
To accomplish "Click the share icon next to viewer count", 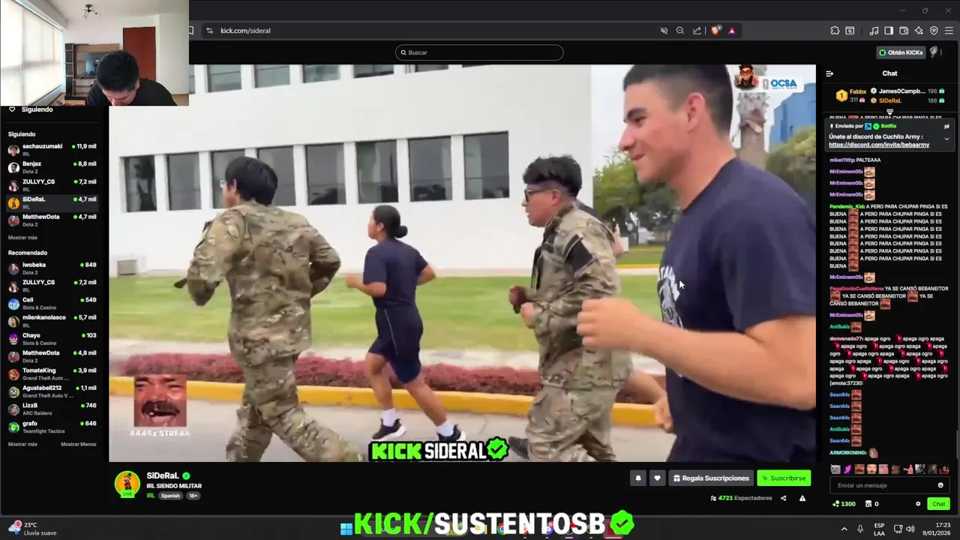I will (x=783, y=498).
